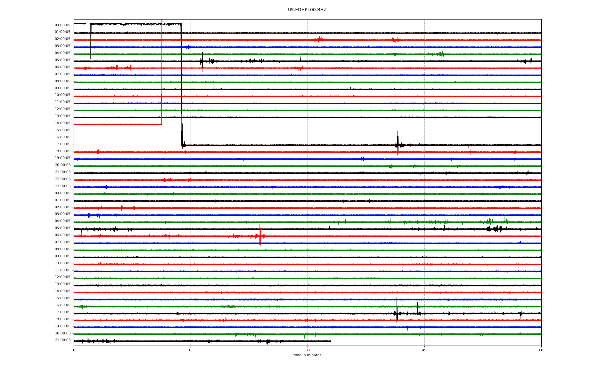This screenshot has width=615, height=384.
Task: Click the blue wiggle burst near minute 2
Action: point(89,215)
